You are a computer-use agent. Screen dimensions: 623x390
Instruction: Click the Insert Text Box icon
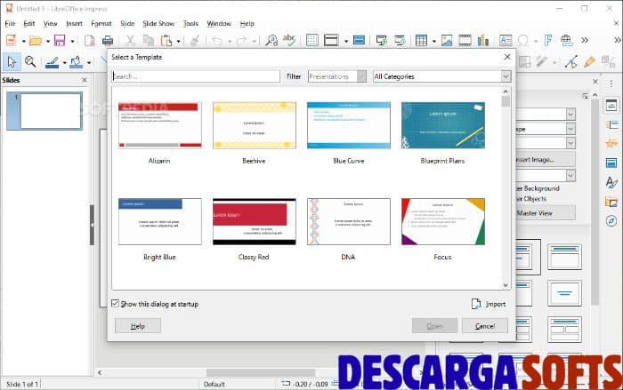point(506,41)
